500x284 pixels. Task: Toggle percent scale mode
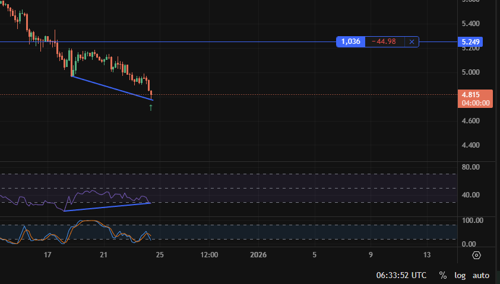coord(442,276)
